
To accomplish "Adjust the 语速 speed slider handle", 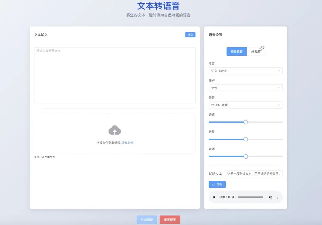I will click(245, 122).
